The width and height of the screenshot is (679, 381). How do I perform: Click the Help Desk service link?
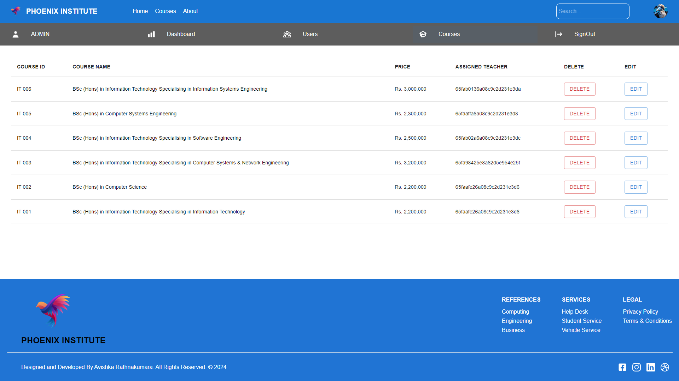pos(574,312)
